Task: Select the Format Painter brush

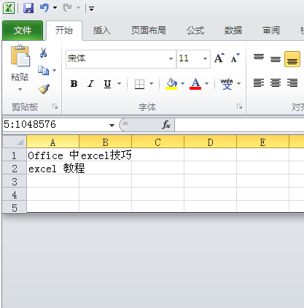Action: click(x=44, y=89)
